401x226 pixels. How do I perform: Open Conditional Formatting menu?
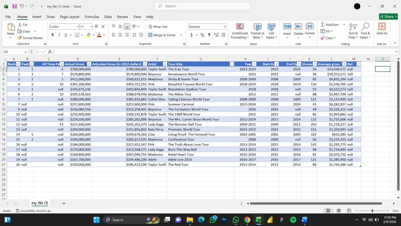click(240, 31)
